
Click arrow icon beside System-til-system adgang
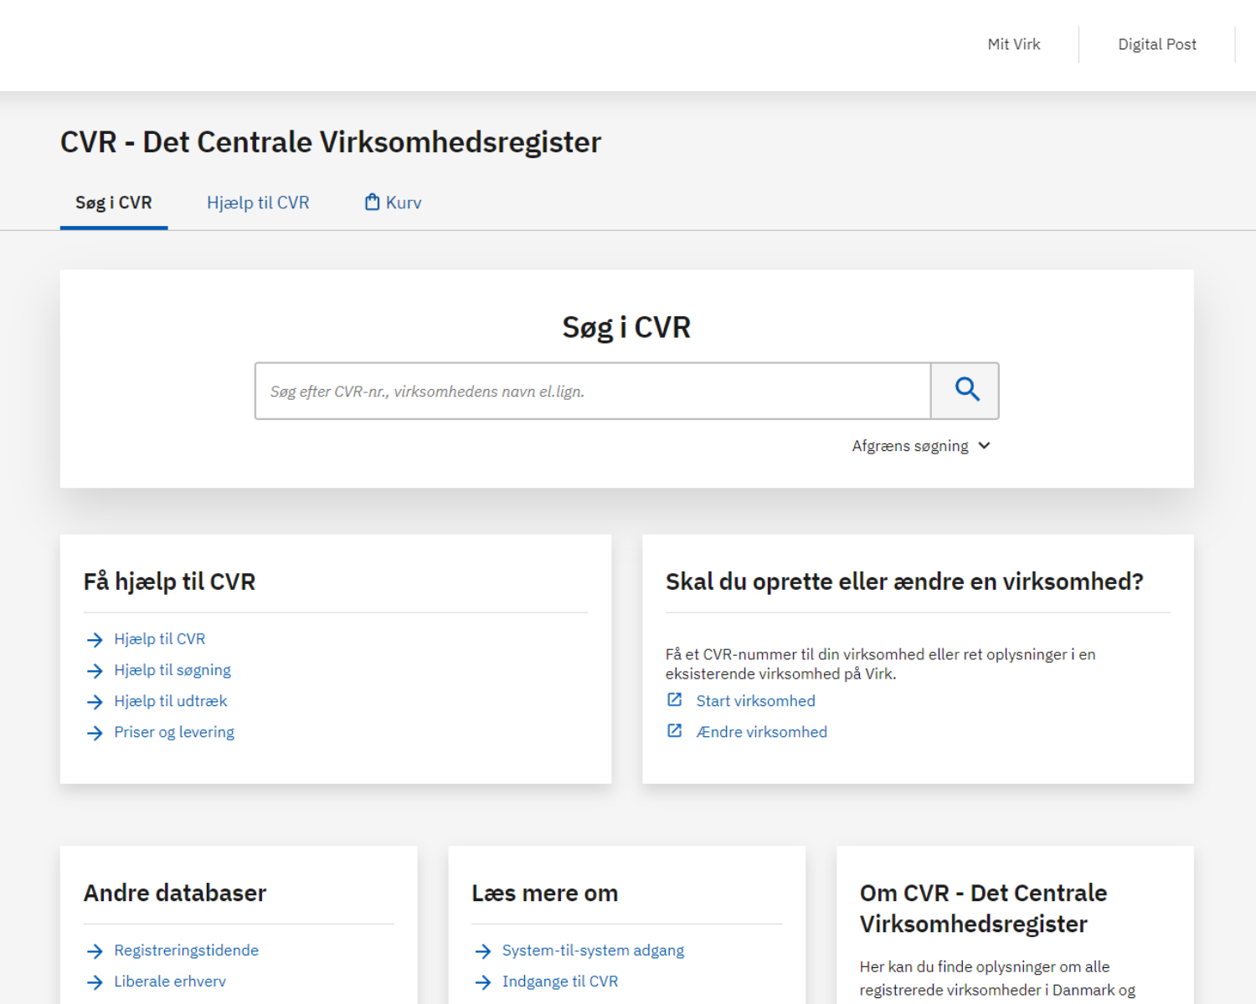click(x=482, y=951)
